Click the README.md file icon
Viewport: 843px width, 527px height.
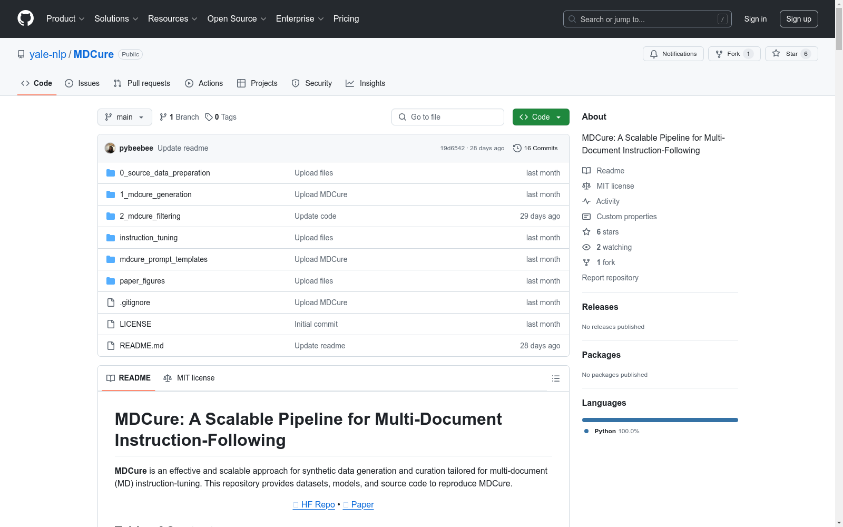[x=111, y=346]
